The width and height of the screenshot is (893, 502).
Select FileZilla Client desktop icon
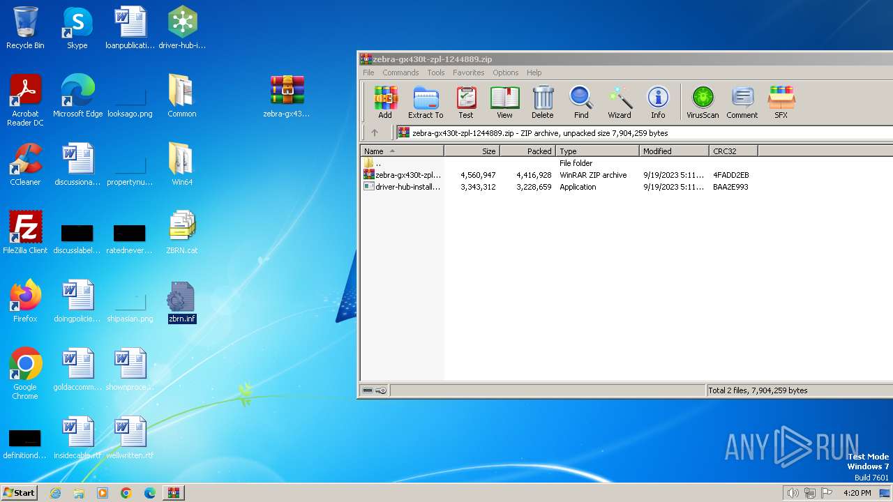pyautogui.click(x=25, y=233)
